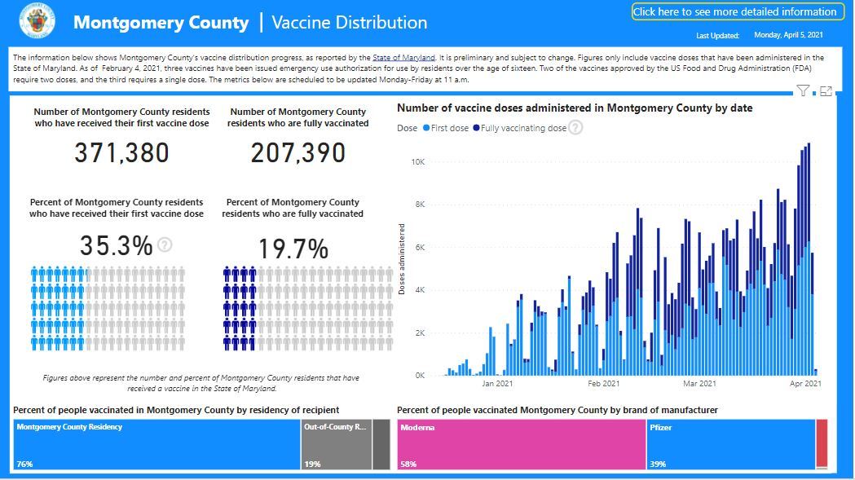Click the light blue people pictogram
Screen dimensions: 855x480
[x=108, y=308]
